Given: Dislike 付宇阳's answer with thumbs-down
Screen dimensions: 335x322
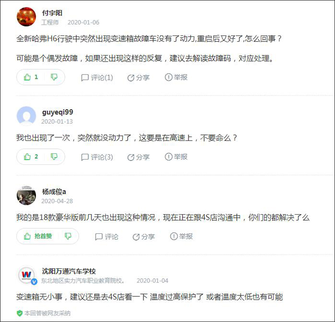Looking at the screenshot, I should pyautogui.click(x=54, y=77).
